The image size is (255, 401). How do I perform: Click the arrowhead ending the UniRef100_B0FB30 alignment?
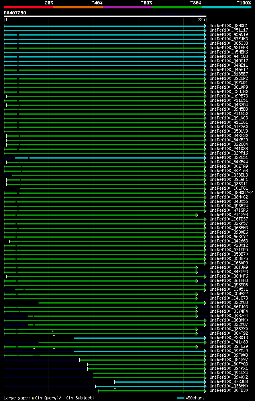(205, 391)
